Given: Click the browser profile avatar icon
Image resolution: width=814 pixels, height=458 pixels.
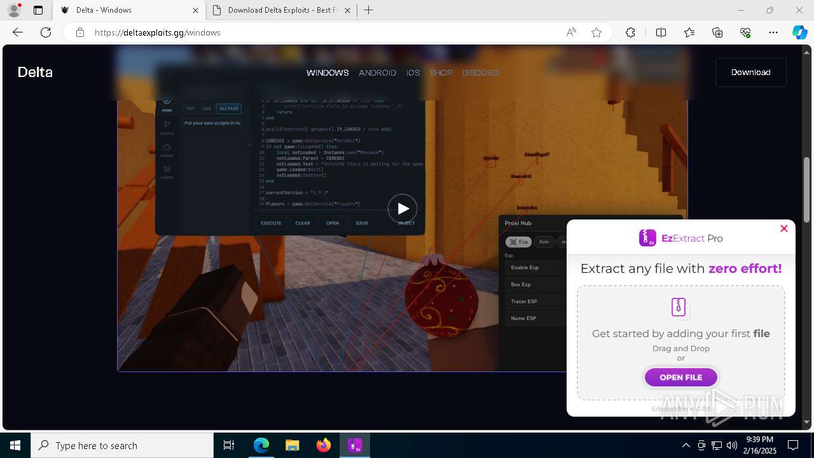Looking at the screenshot, I should coord(14,10).
